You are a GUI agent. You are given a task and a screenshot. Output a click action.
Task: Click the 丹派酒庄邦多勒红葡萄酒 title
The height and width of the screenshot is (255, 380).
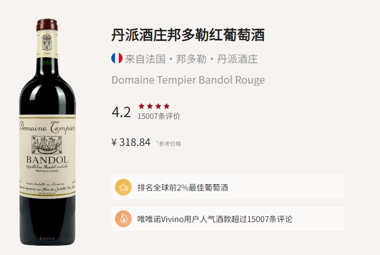tap(188, 35)
